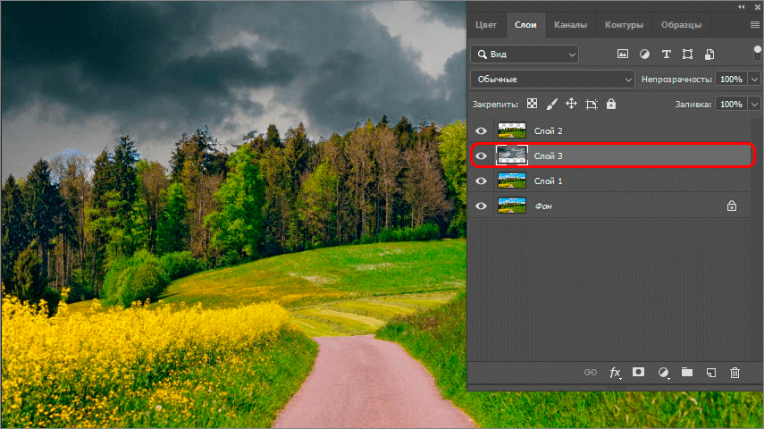The image size is (764, 429).
Task: Open the Вид layer filter dropdown
Action: tap(524, 55)
